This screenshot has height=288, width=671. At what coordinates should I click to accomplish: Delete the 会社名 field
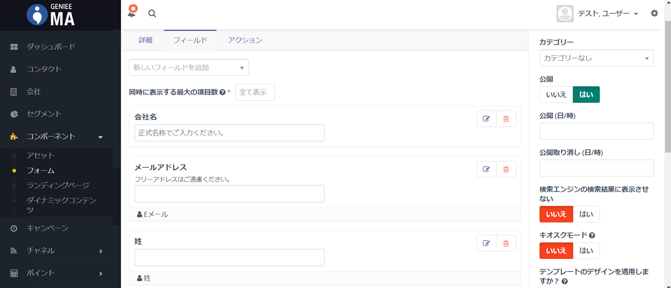point(506,119)
